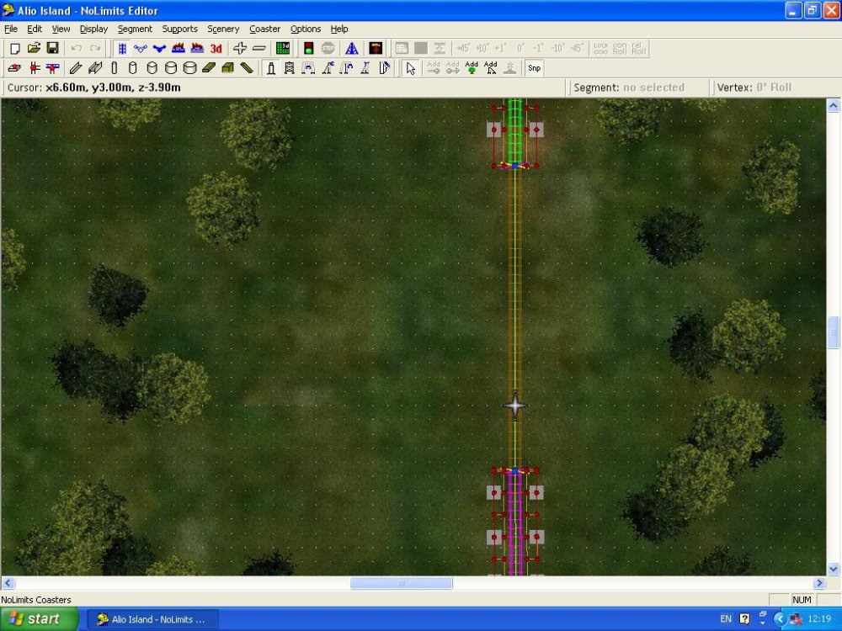Open the Scenery menu
842x631 pixels.
[223, 29]
